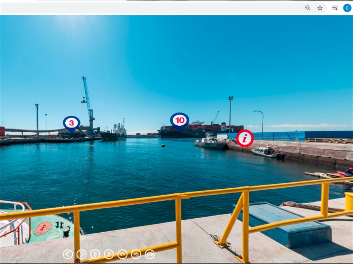Viewport: 353px width, 264px height.
Task: Click the red circle on green deck
Action: (x=43, y=228)
